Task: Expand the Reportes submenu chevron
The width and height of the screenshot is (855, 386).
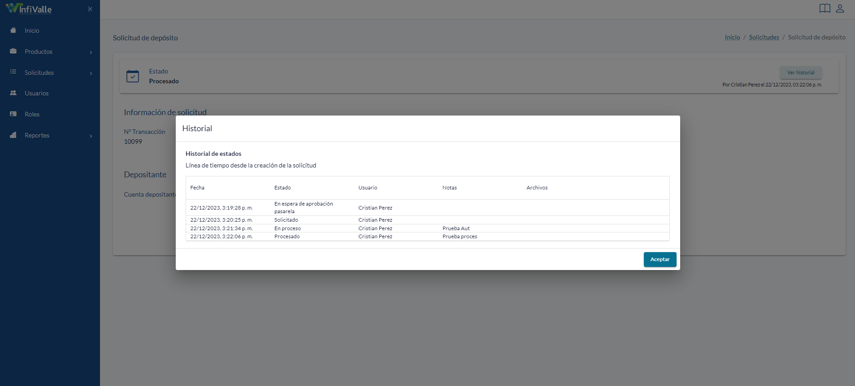Action: click(91, 136)
